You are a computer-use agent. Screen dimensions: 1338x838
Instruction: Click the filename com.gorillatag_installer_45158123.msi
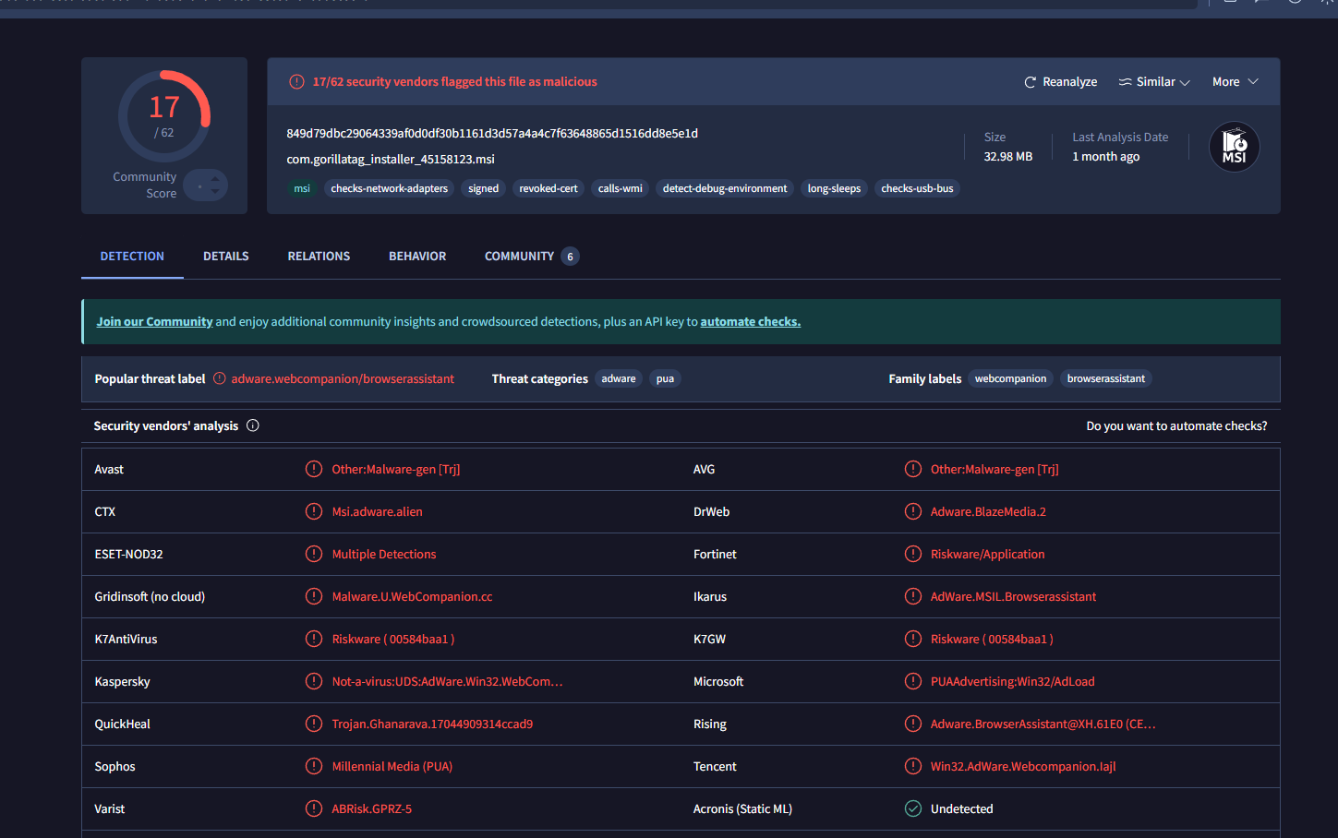(x=391, y=160)
